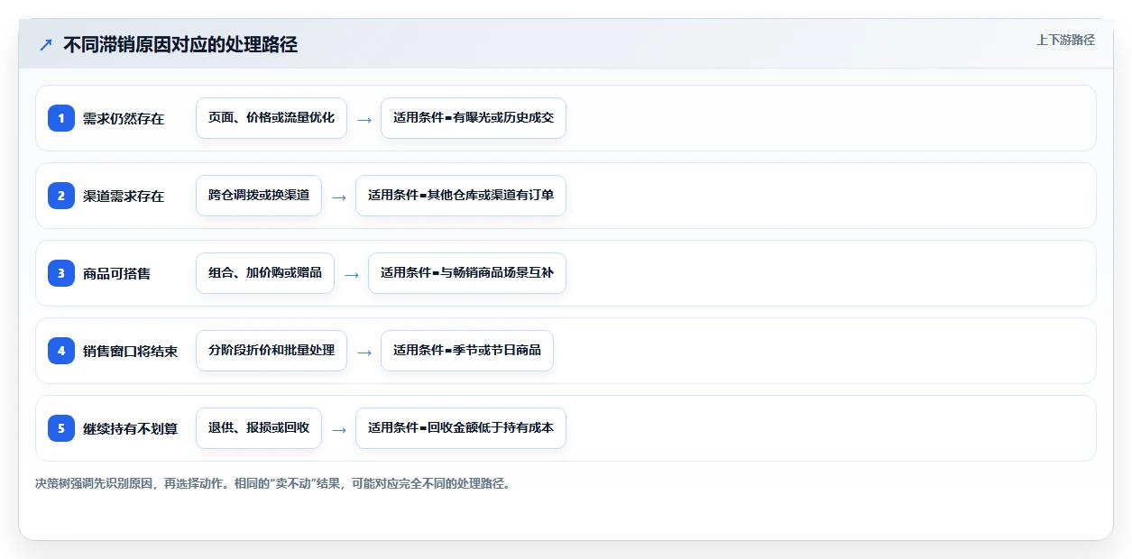Click arrow after 分阶段折价和批量处理

tap(364, 352)
